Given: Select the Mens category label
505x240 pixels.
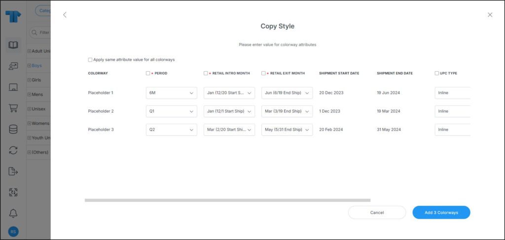Looking at the screenshot, I should (x=37, y=94).
